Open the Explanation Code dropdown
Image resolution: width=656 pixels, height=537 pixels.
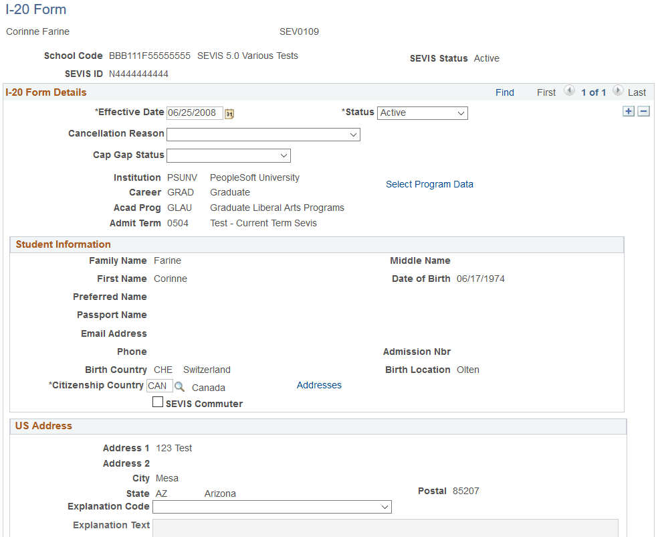pos(272,507)
